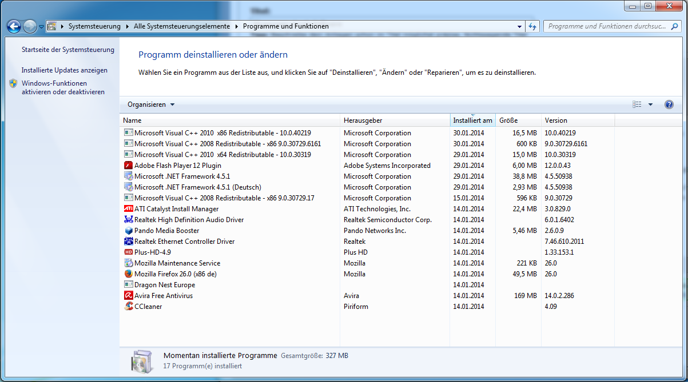Click the Realtek High Definition Audio Driver icon
The height and width of the screenshot is (382, 688).
[x=129, y=220]
